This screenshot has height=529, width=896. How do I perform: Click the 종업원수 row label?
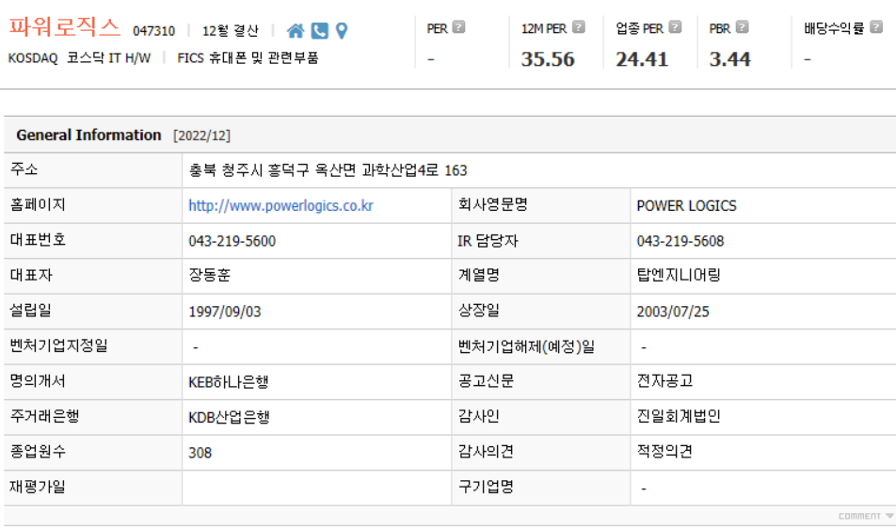pyautogui.click(x=38, y=451)
